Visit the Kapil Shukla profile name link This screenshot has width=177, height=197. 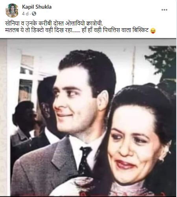click(37, 7)
